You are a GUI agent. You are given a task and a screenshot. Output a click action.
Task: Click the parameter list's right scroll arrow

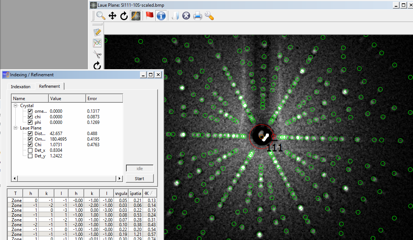(x=120, y=179)
